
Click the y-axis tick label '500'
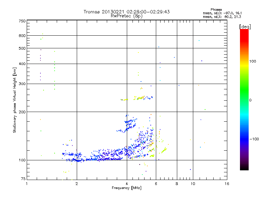click(22, 48)
